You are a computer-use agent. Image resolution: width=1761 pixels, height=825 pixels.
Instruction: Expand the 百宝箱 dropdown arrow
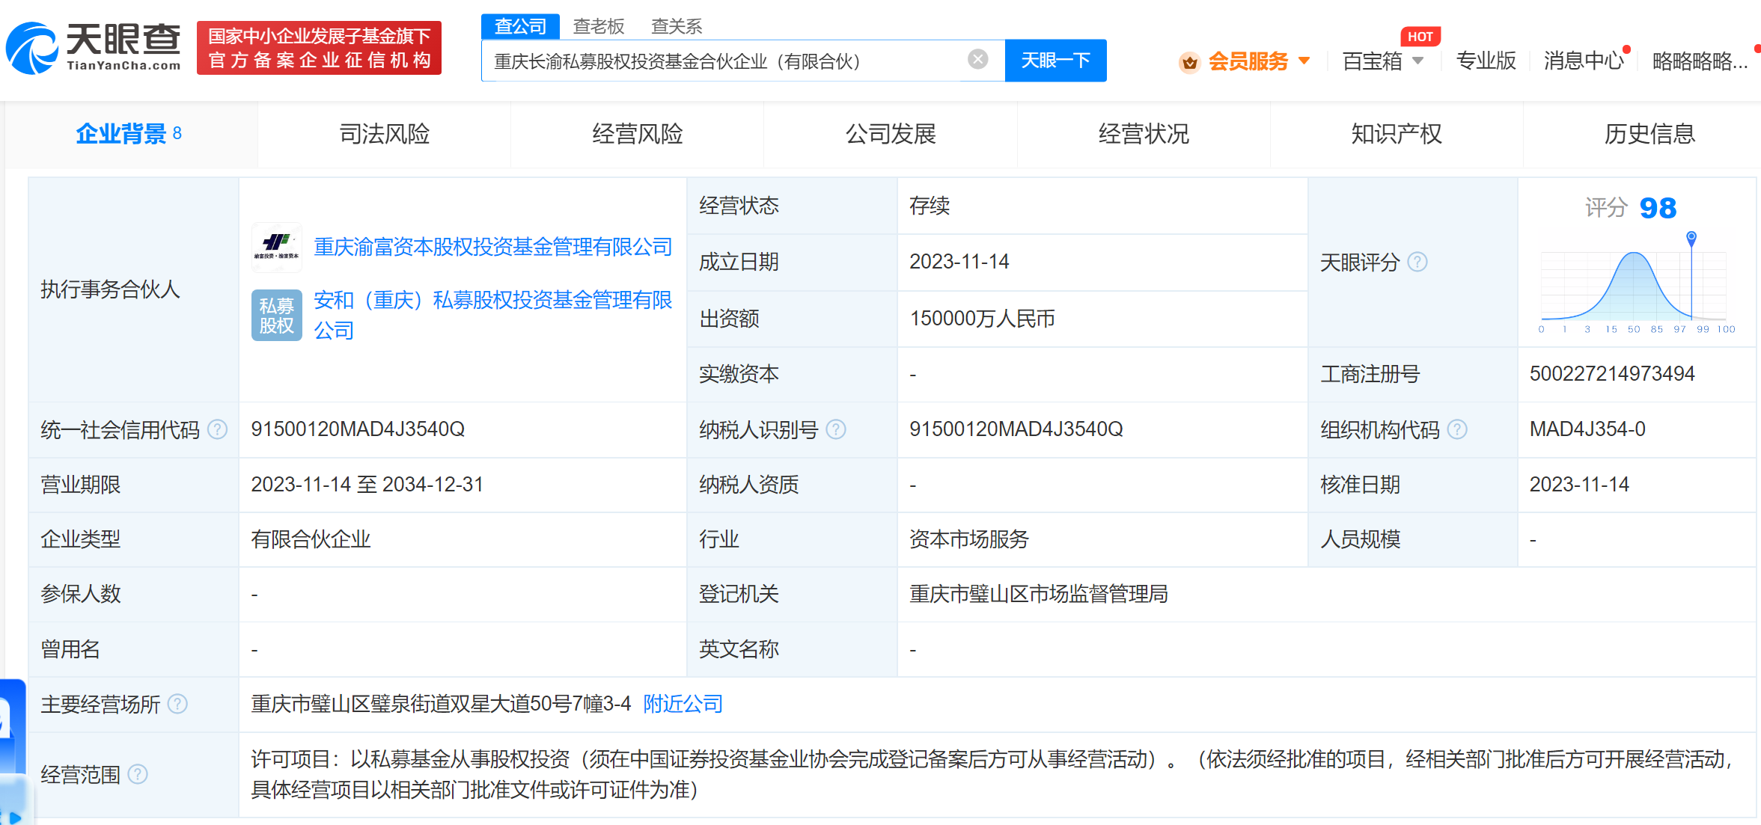(1418, 61)
